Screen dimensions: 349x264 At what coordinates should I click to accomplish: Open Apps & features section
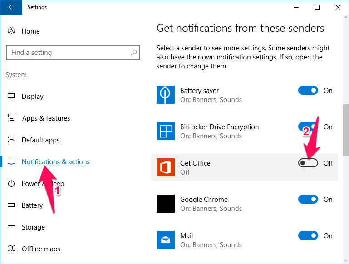(x=46, y=118)
